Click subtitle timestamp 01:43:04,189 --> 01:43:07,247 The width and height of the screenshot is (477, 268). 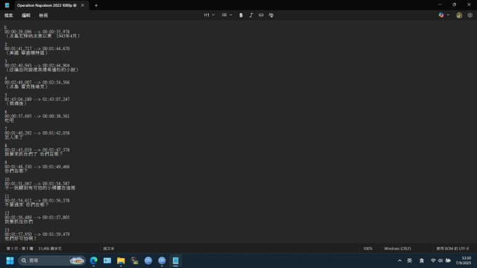37,100
